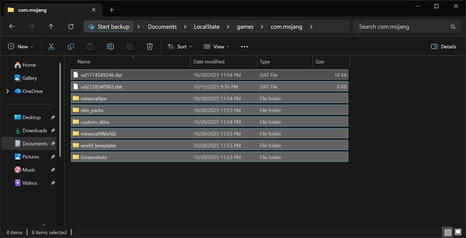Screen dimensions: 466x238
Task: Expand chevron after LocalState breadcrumb
Action: coord(228,27)
